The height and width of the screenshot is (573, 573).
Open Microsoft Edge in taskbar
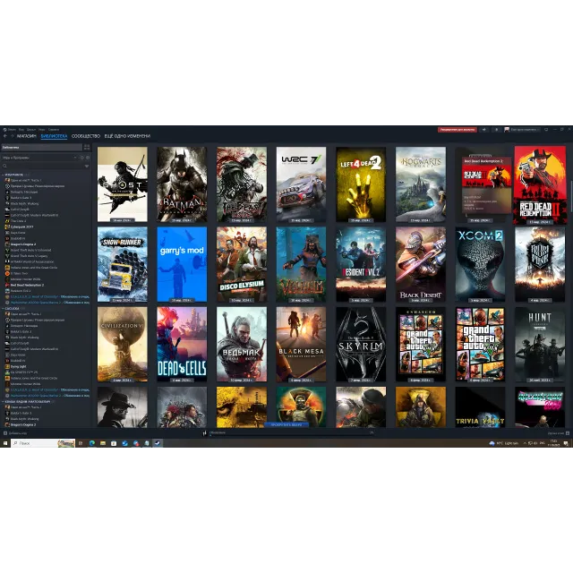coord(91,443)
